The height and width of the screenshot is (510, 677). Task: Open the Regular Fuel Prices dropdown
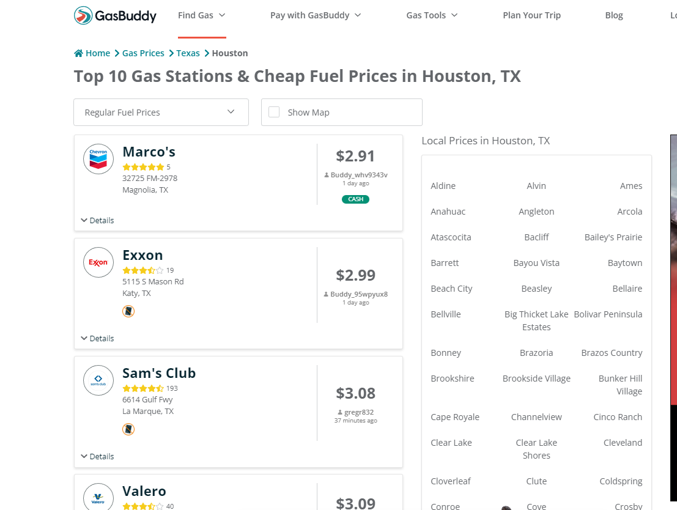pyautogui.click(x=161, y=112)
